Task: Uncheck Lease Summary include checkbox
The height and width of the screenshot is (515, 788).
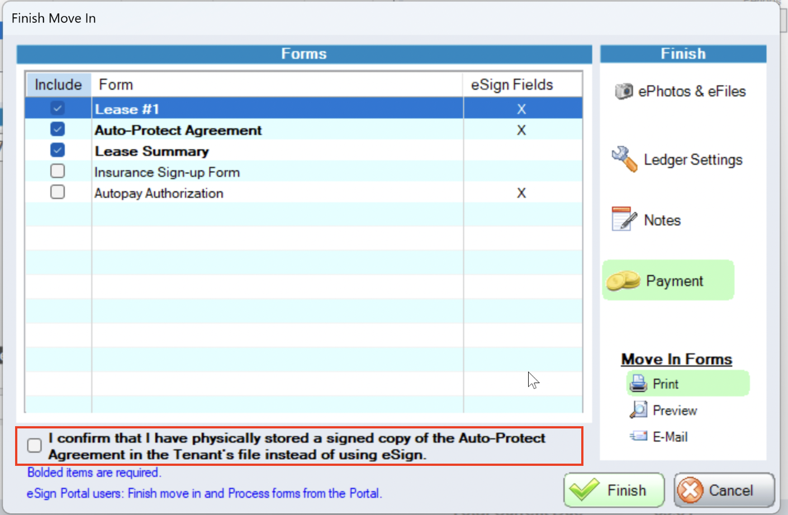Action: 58,150
